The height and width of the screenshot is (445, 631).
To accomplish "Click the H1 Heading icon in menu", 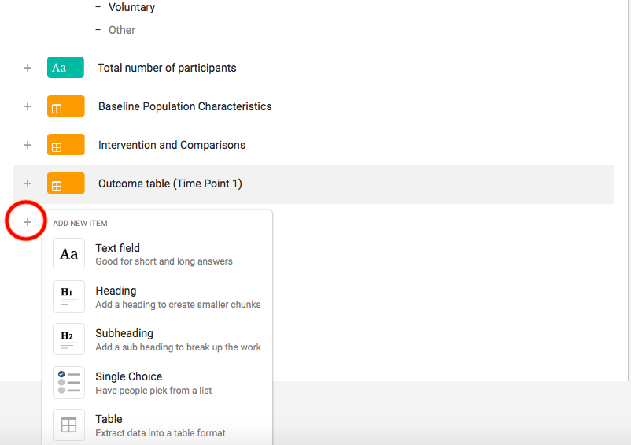I will click(x=69, y=297).
